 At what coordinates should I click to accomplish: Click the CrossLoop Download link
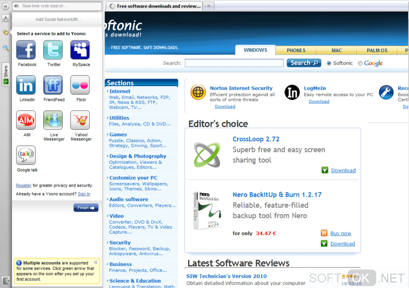[x=343, y=171]
